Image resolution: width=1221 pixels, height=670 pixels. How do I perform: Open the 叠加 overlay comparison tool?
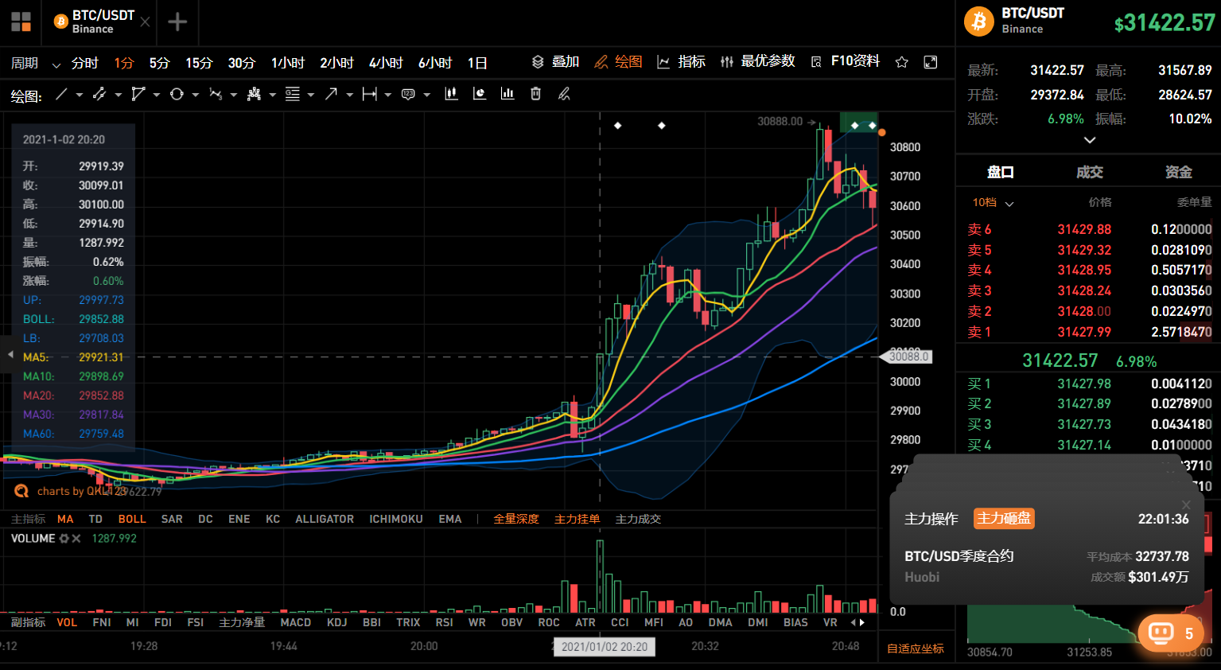(557, 62)
